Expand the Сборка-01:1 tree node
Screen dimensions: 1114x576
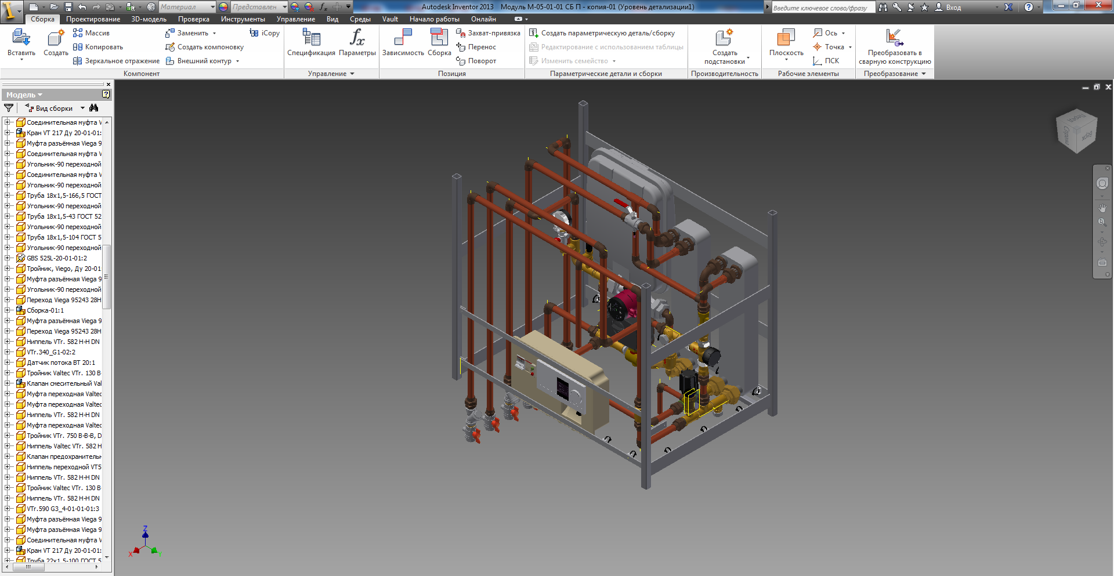(7, 310)
